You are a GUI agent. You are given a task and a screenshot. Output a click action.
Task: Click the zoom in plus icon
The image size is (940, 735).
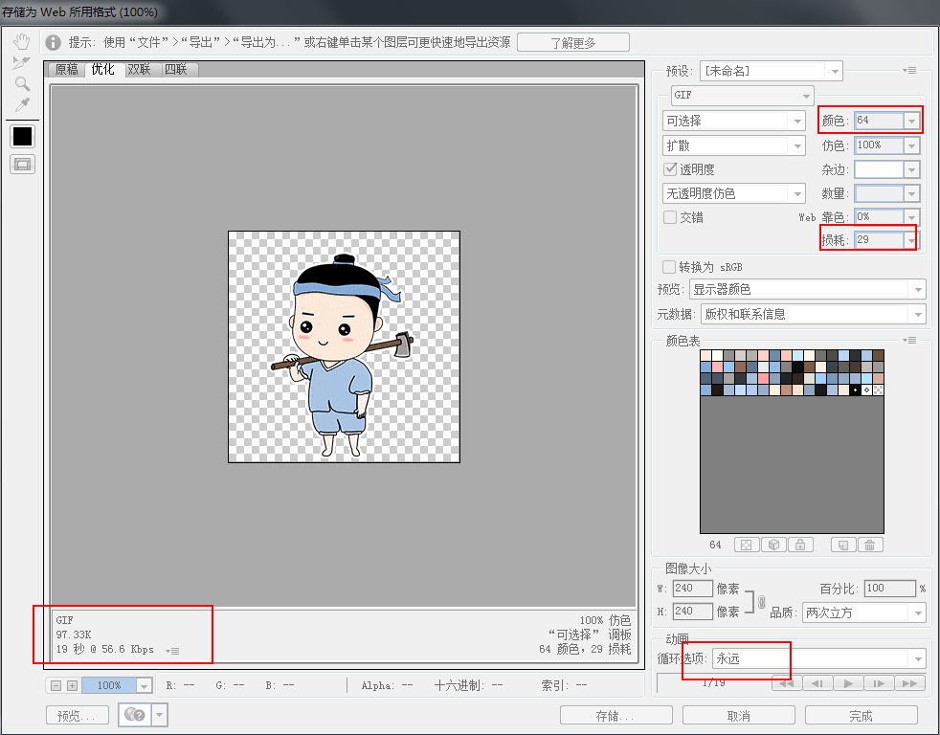72,685
